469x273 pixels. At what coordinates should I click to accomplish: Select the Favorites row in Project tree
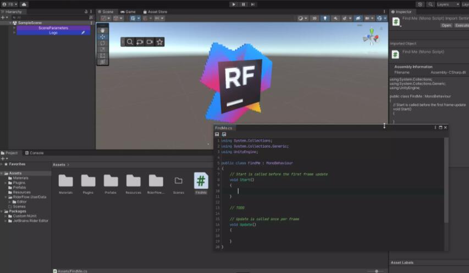26,164
